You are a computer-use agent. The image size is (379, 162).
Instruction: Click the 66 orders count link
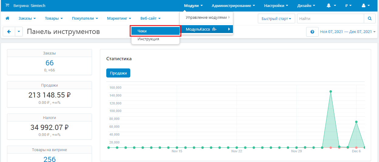[x=50, y=63]
